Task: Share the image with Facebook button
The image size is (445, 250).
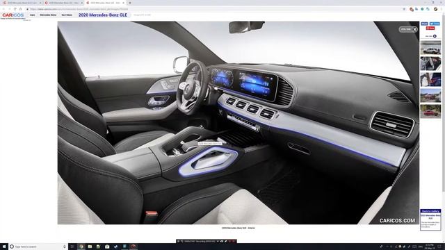Action: (425, 24)
